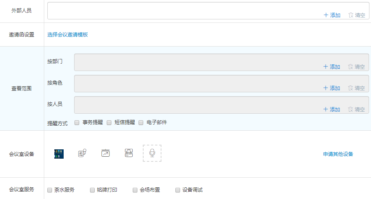The height and width of the screenshot is (199, 371).
Task: Select the presentation chart screen equipment icon
Action: click(x=106, y=153)
